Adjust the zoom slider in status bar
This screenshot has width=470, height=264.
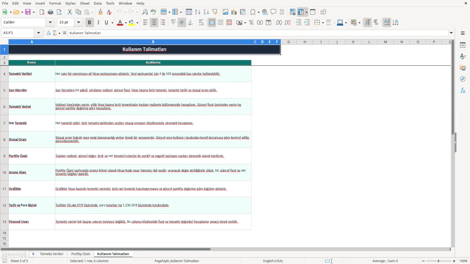click(438, 261)
